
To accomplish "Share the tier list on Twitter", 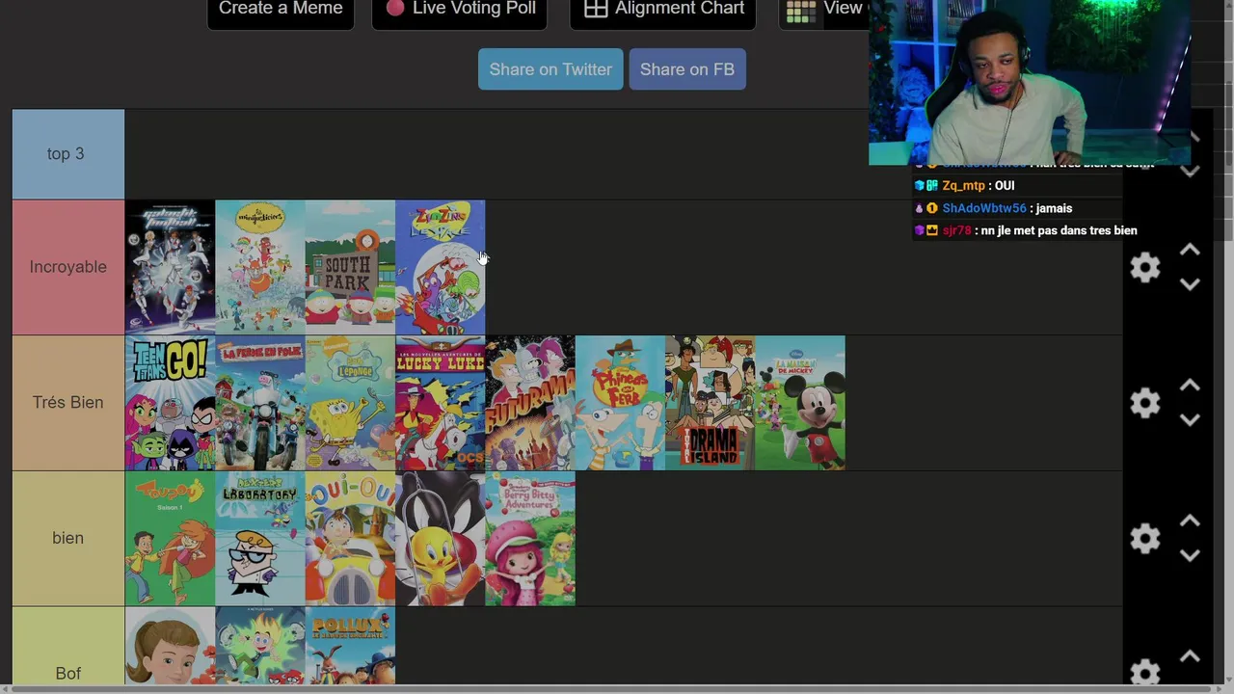I will click(550, 69).
